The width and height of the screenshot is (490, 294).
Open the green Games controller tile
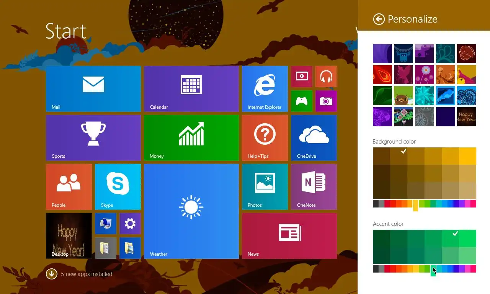pos(302,101)
